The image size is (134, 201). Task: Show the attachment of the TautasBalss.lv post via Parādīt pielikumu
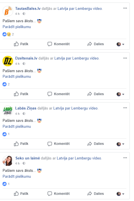(x=17, y=27)
